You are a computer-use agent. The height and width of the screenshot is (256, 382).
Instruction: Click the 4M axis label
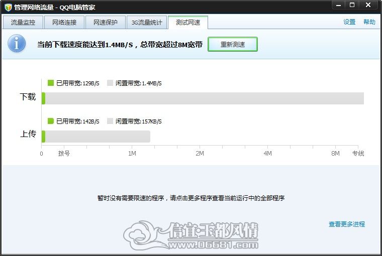click(x=267, y=154)
